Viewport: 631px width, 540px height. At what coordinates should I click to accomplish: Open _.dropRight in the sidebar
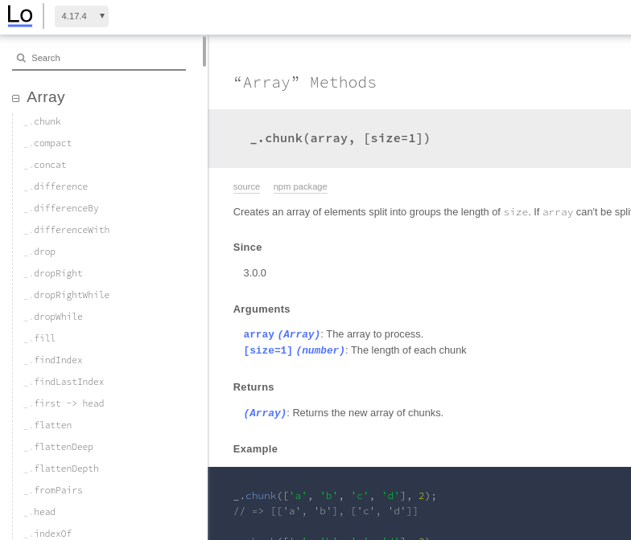tap(53, 273)
